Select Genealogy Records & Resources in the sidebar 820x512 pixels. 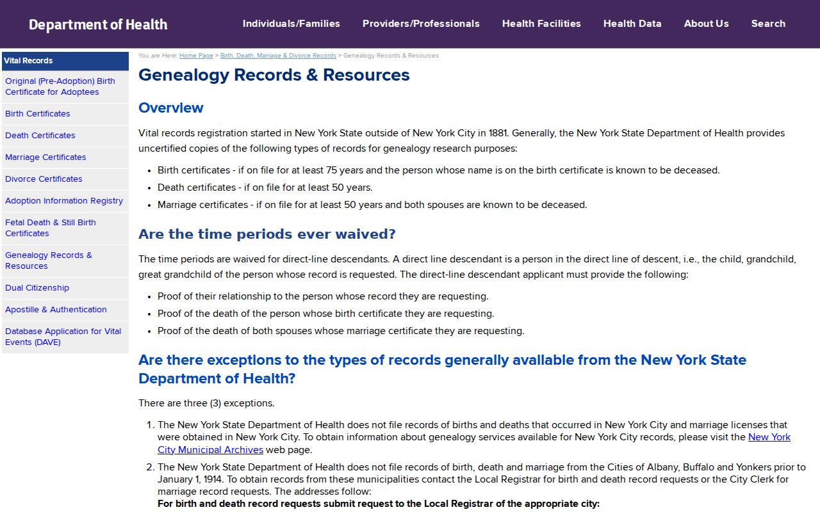(65, 260)
